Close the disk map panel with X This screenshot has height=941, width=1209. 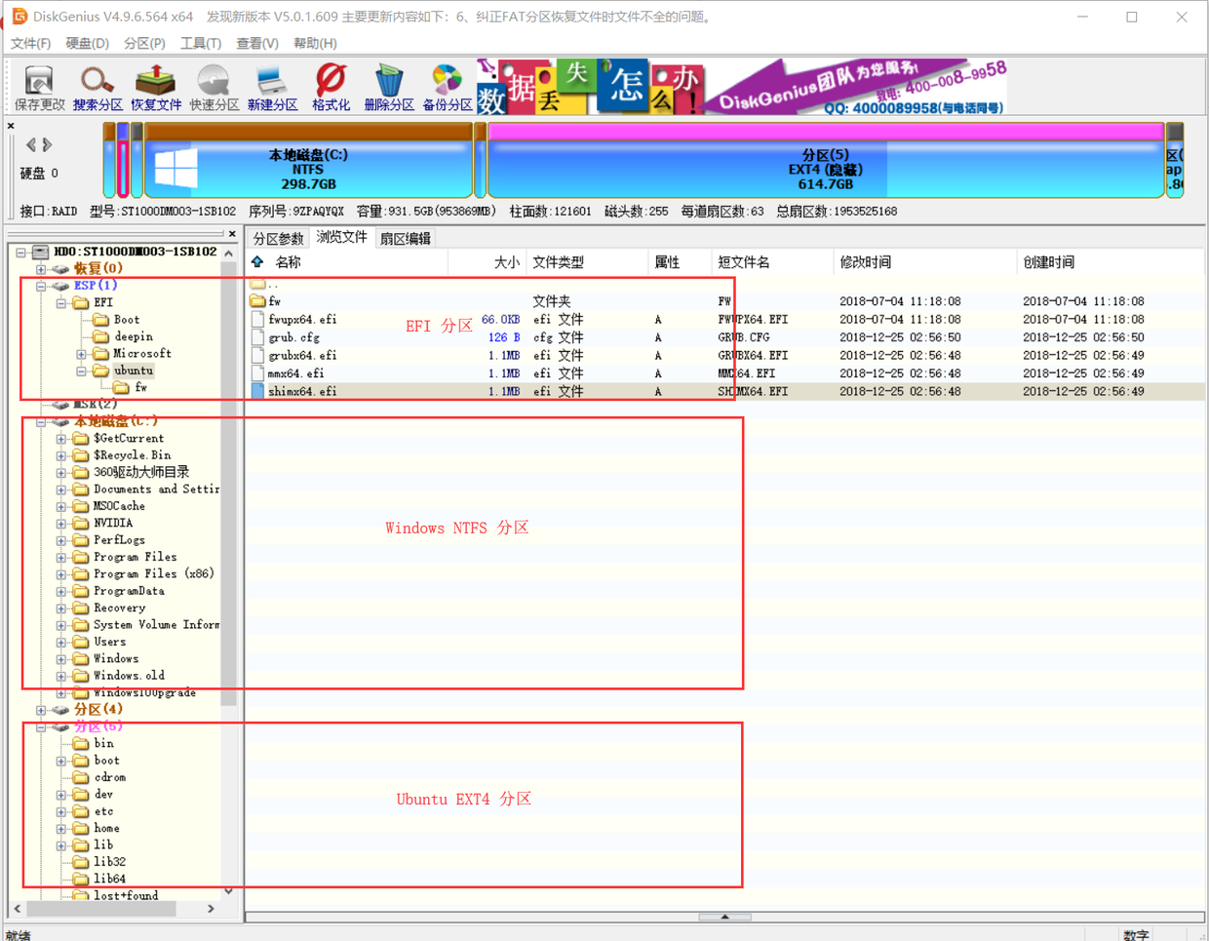click(x=11, y=126)
